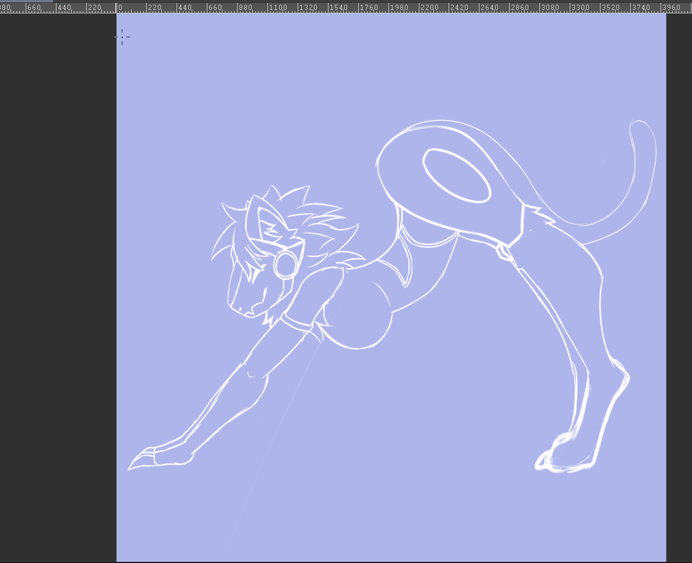Click the 2200 mark on the horizontal ruler
The height and width of the screenshot is (563, 692).
tap(429, 8)
